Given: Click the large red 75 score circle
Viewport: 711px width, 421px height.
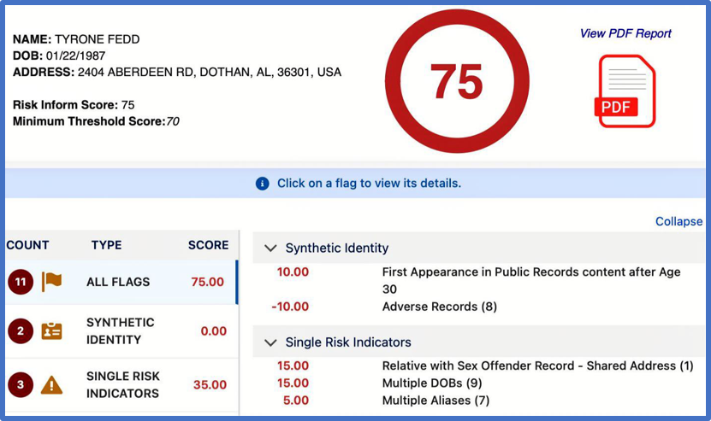Looking at the screenshot, I should pyautogui.click(x=457, y=81).
